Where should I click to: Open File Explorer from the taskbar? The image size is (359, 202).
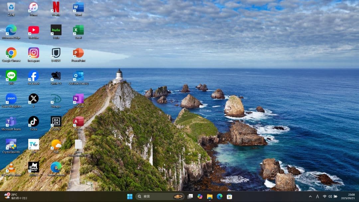pos(210,197)
